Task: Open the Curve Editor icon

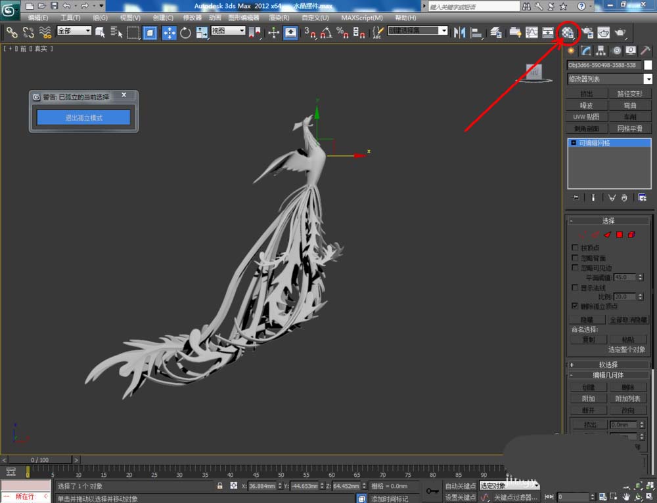Action: [x=532, y=33]
